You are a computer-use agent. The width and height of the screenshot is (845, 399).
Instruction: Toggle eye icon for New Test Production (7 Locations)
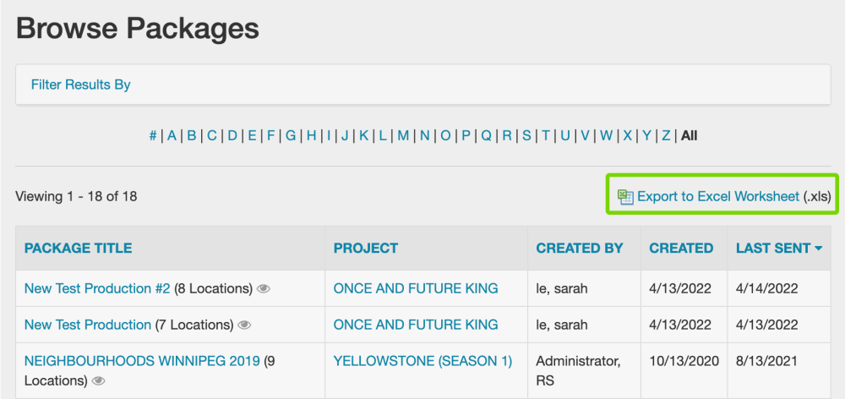[245, 325]
